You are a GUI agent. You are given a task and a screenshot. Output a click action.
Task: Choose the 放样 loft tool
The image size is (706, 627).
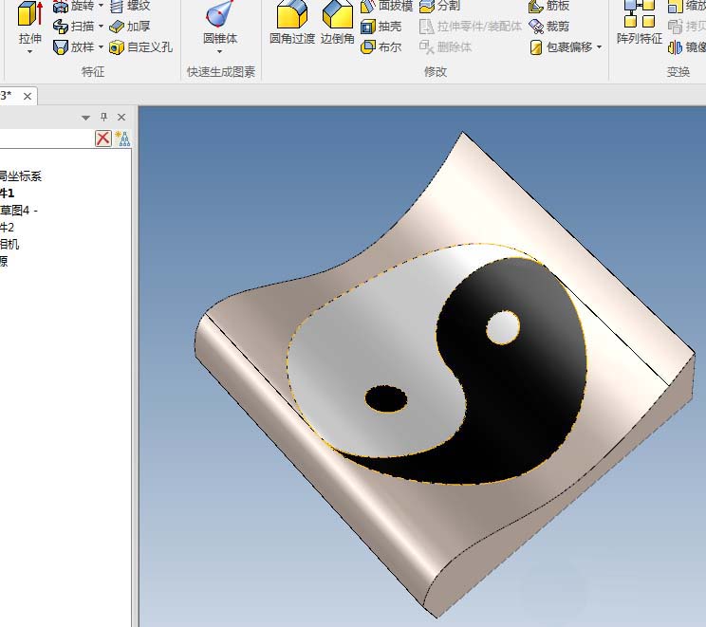[x=73, y=46]
